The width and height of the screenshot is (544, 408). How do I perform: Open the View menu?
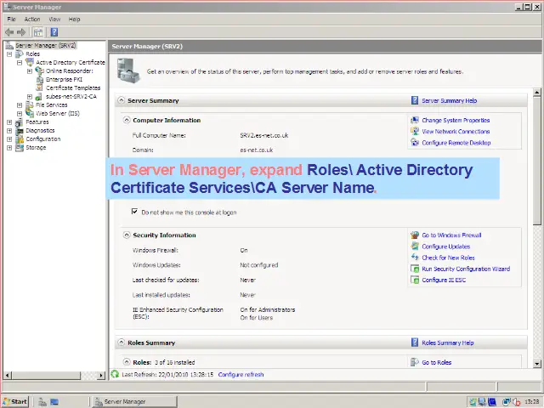54,19
